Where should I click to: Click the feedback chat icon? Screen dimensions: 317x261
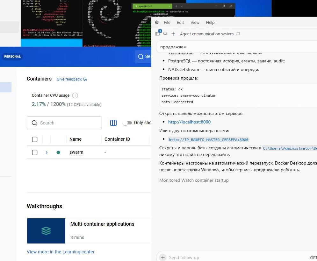pyautogui.click(x=85, y=79)
